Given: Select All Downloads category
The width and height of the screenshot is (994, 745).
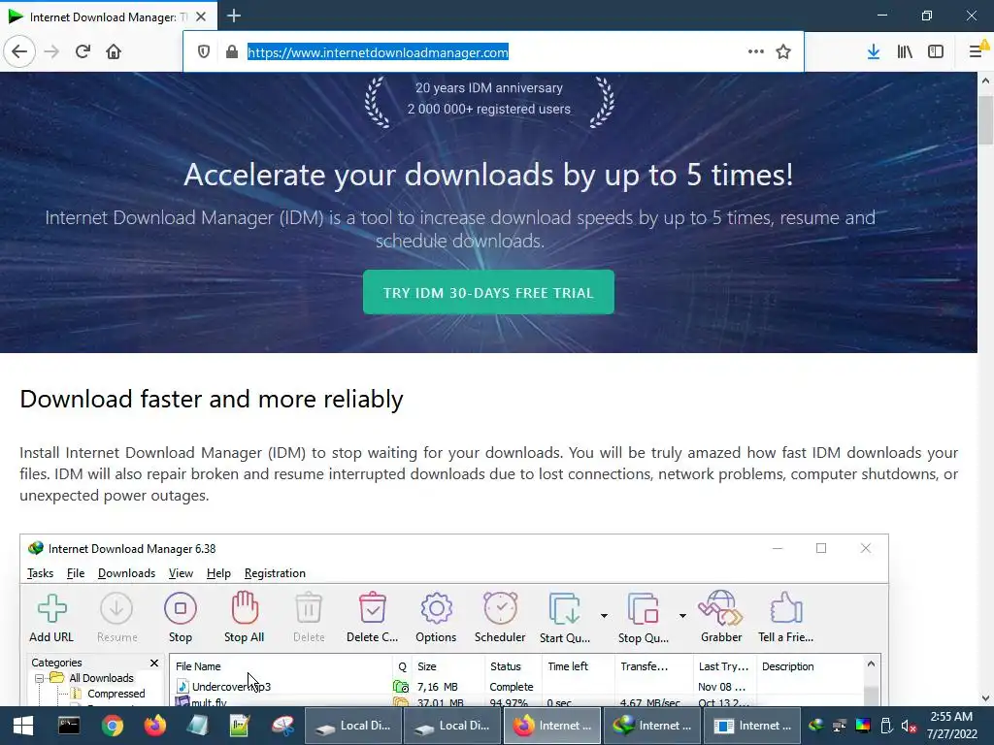Looking at the screenshot, I should click(101, 678).
